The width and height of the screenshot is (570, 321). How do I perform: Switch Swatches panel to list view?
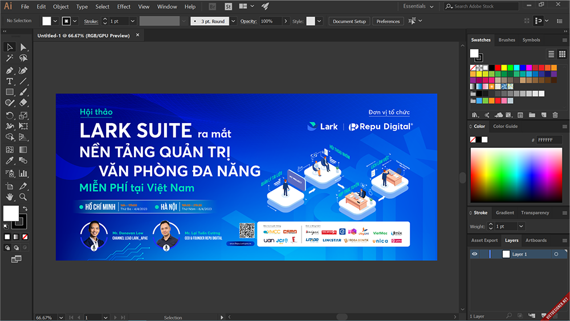pyautogui.click(x=551, y=54)
